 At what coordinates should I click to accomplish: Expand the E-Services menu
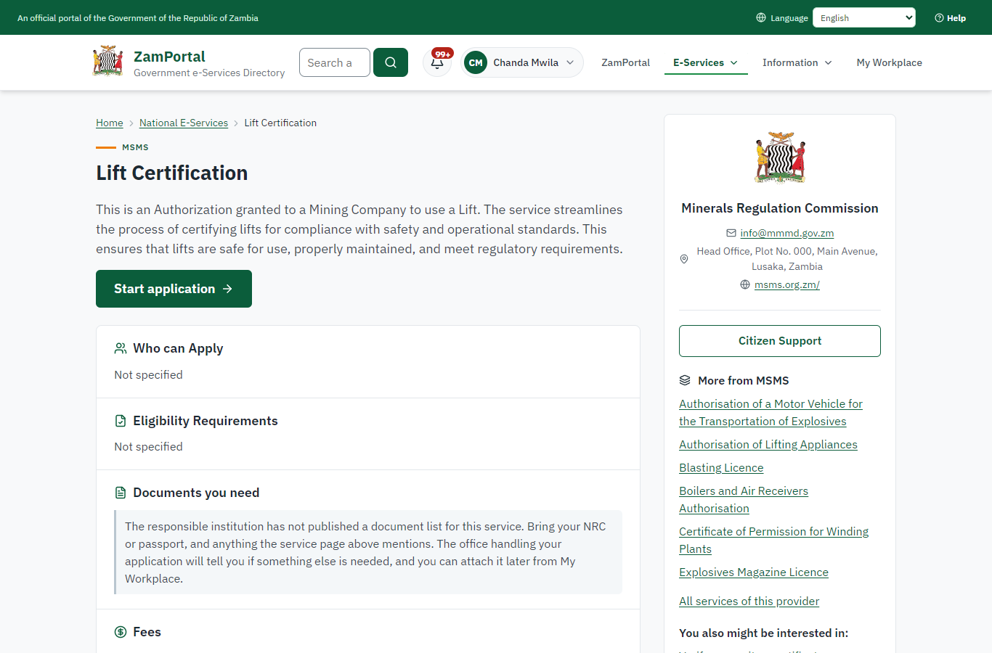[706, 62]
